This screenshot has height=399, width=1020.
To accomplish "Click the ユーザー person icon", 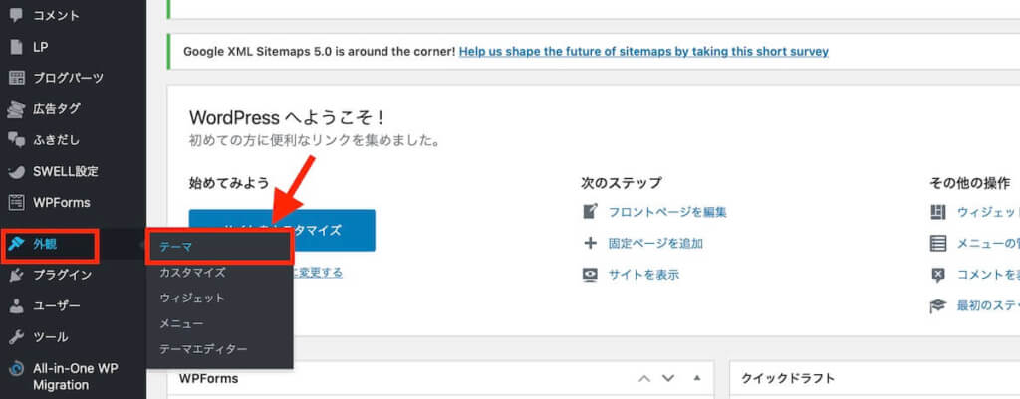I will pyautogui.click(x=16, y=305).
